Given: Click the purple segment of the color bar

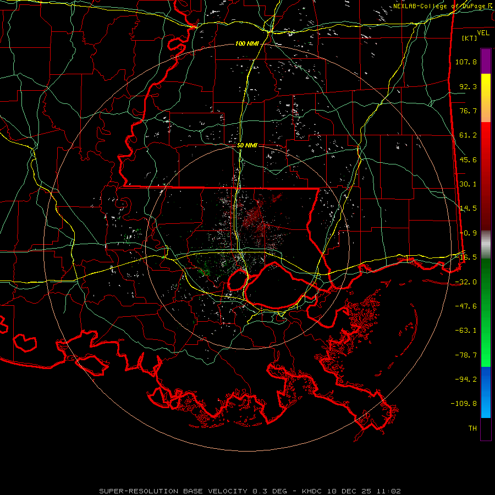Looking at the screenshot, I should click(486, 61).
